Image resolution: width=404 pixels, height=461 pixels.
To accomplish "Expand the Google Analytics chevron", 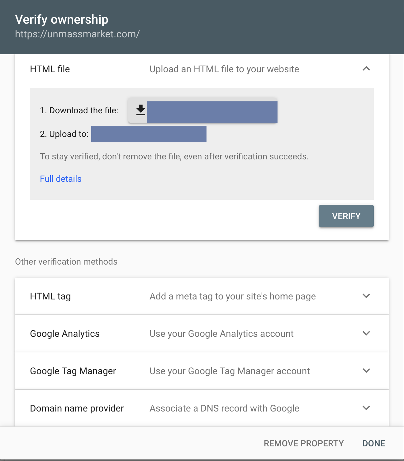I will tap(366, 333).
